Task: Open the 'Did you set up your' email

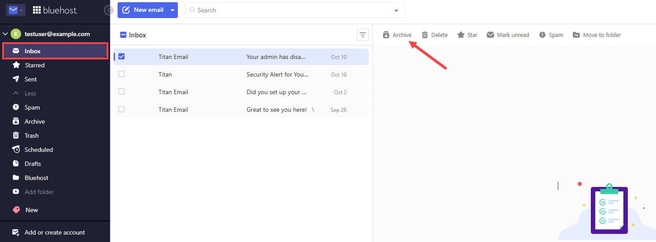Action: 241,92
